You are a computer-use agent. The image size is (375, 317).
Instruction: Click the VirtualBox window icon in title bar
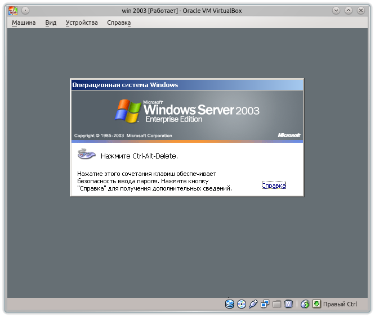[13, 11]
